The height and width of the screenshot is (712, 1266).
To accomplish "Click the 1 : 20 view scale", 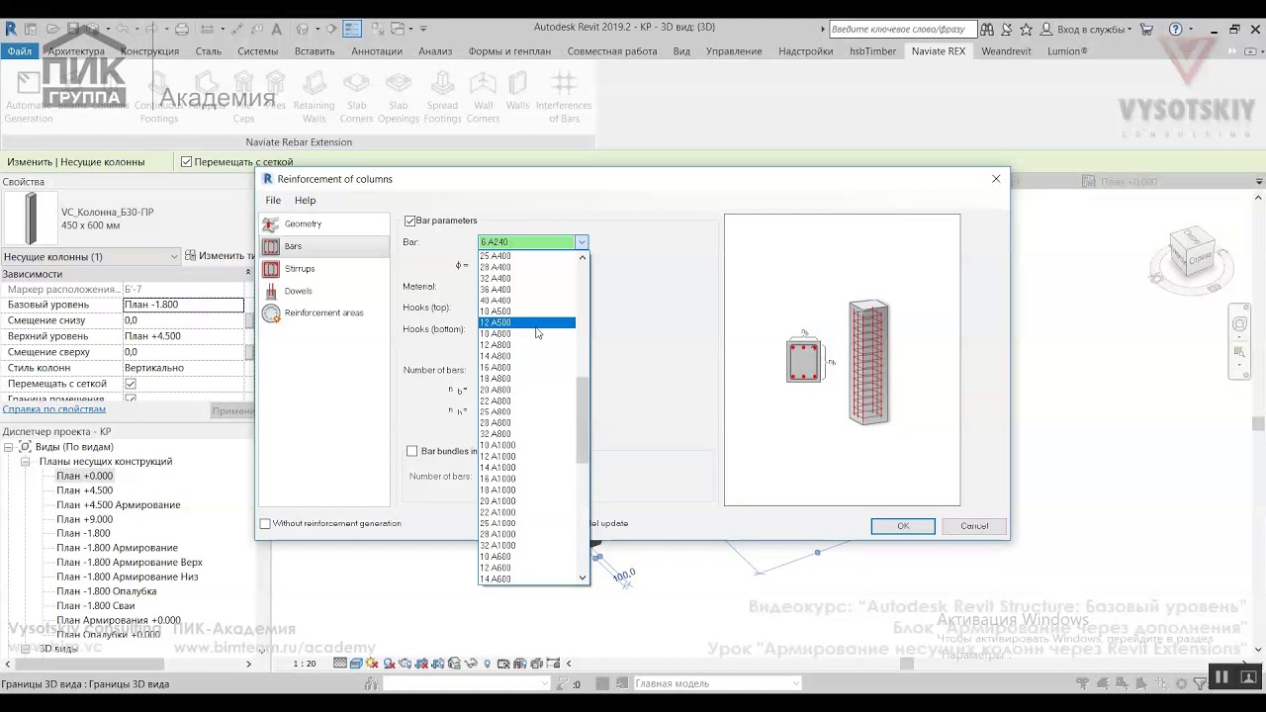I will point(305,664).
